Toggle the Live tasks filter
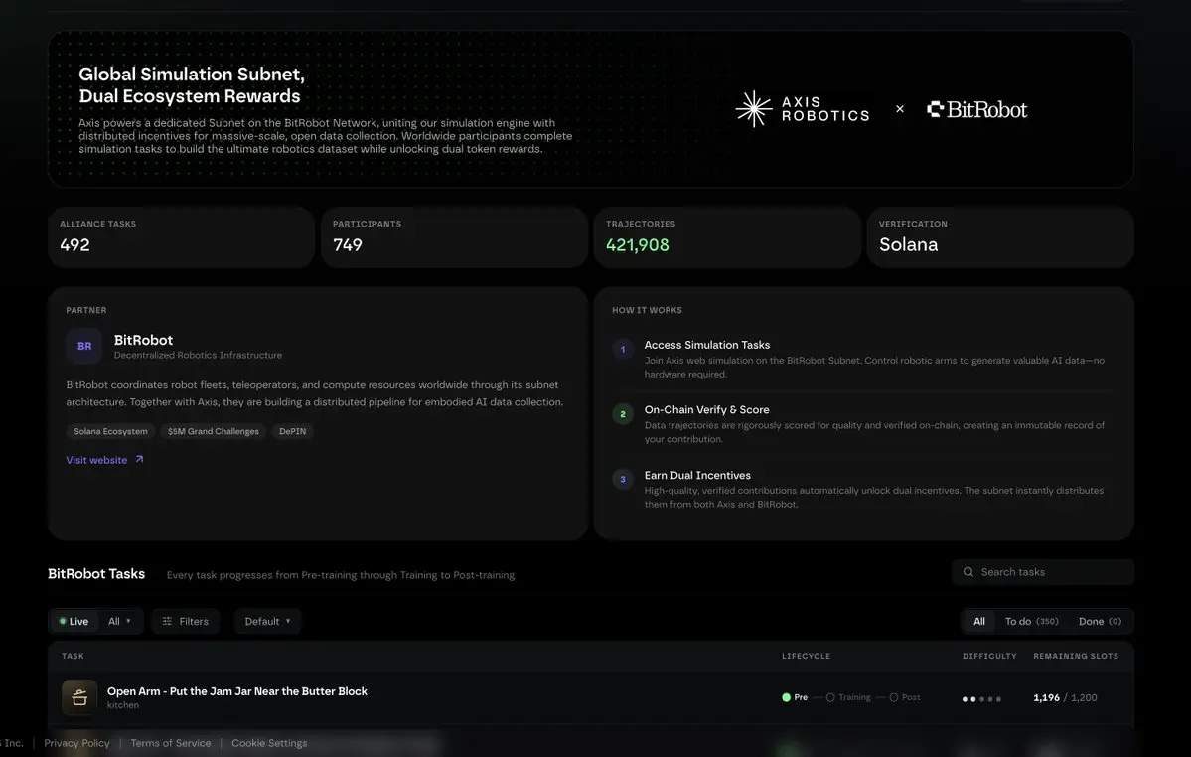Screen dimensions: 1191x757 click(x=74, y=621)
